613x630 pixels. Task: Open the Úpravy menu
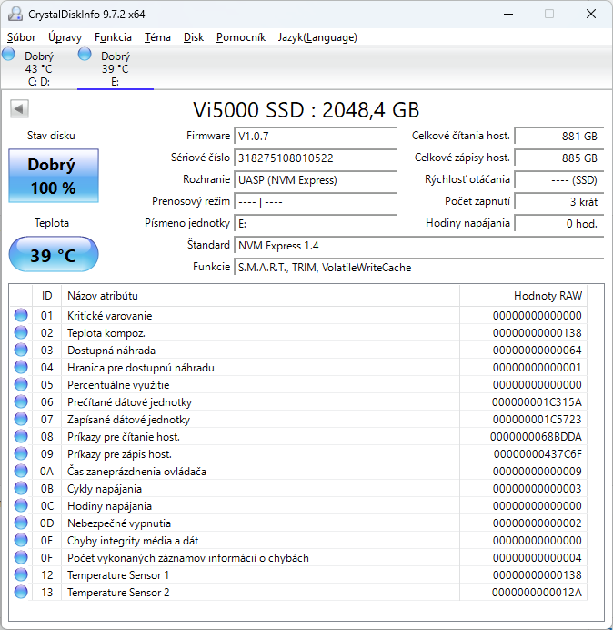[x=65, y=37]
